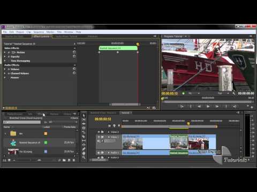Collapse the Video 1 track

coord(109,137)
